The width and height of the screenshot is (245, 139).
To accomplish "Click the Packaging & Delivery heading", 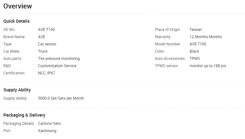I will pyautogui.click(x=24, y=115).
